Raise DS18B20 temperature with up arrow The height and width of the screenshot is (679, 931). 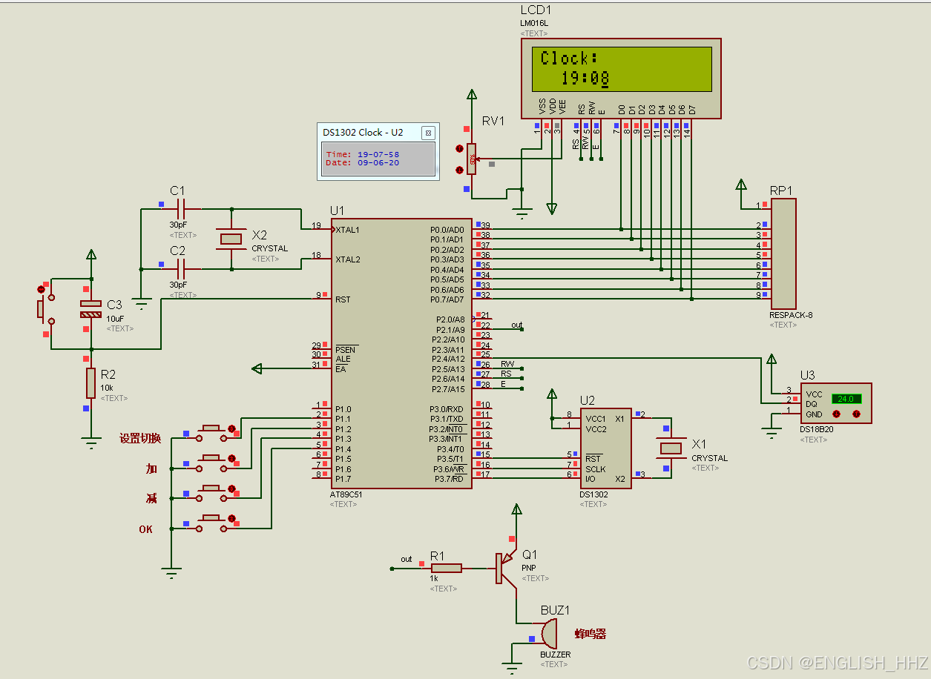[x=856, y=414]
